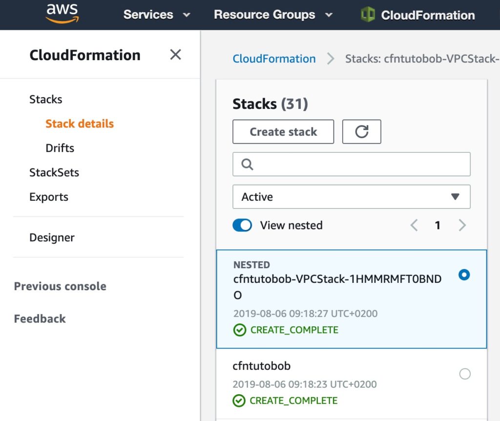Select Stack details in side navigation
The width and height of the screenshot is (500, 421).
pos(80,124)
